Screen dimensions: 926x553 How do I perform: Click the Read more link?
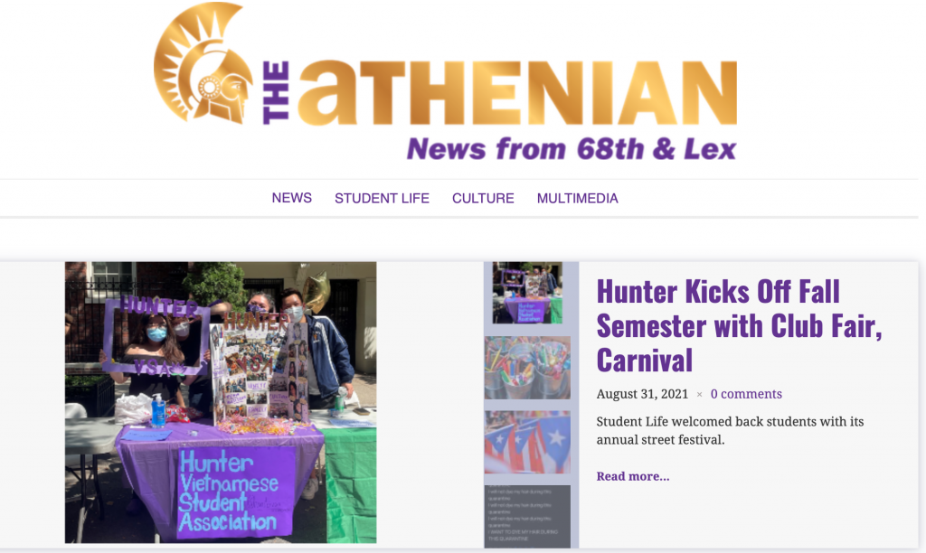(x=633, y=476)
